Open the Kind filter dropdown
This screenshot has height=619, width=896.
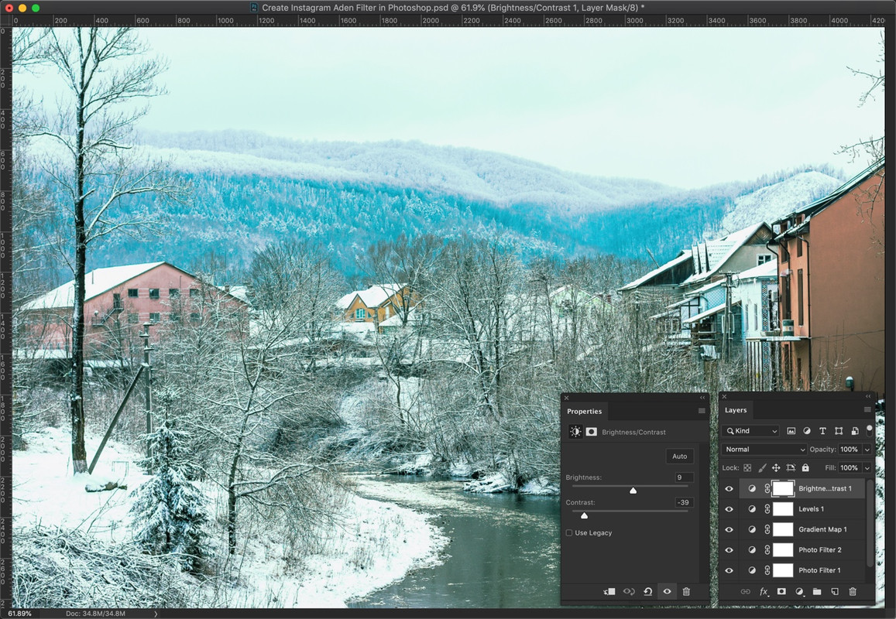tap(750, 431)
